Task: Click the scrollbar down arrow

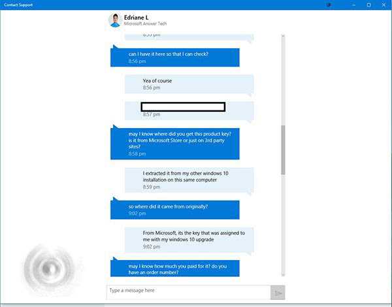Action: pyautogui.click(x=283, y=275)
